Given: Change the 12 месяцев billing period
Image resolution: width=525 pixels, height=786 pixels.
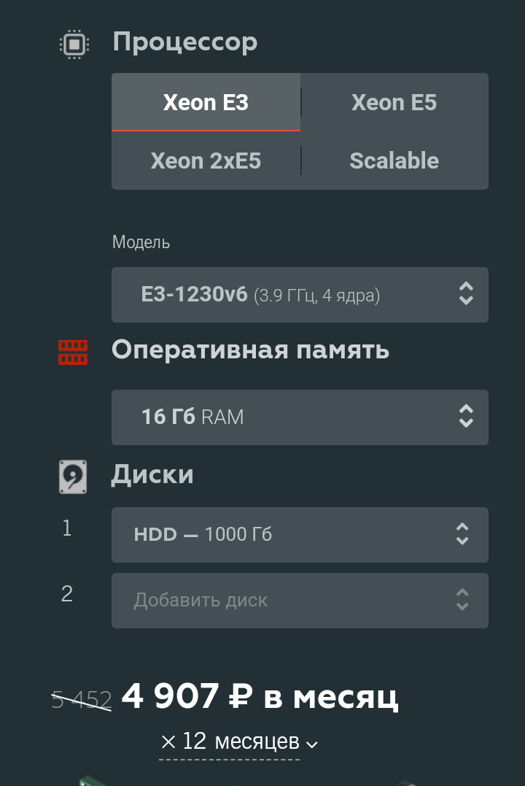Looking at the screenshot, I should [238, 741].
